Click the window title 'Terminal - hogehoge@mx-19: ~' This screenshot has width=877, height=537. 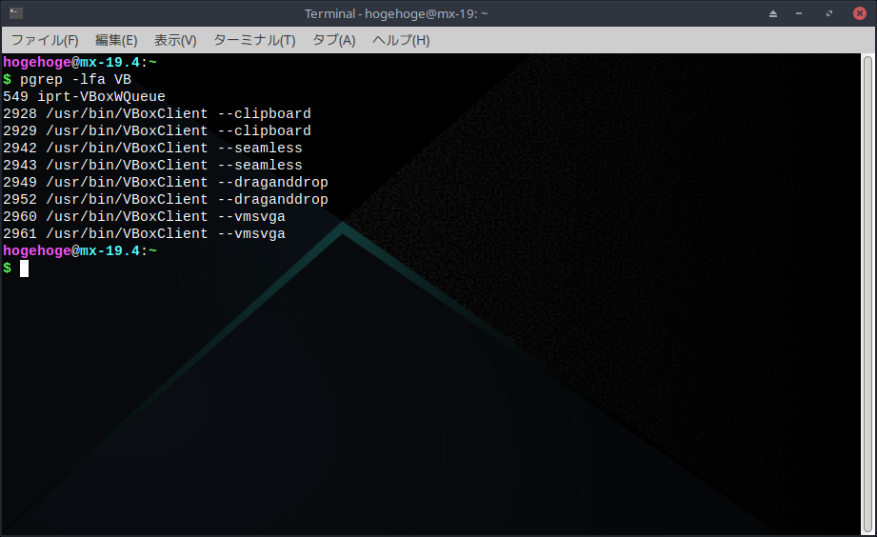point(396,13)
